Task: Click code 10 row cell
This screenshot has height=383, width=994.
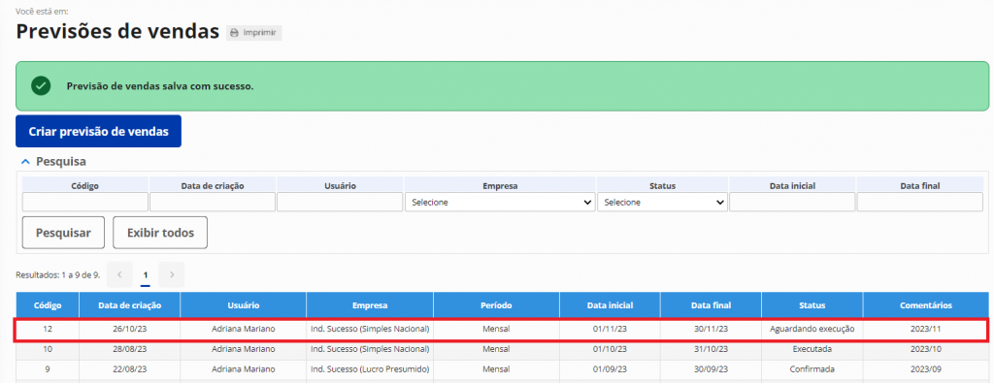Action: tap(48, 349)
